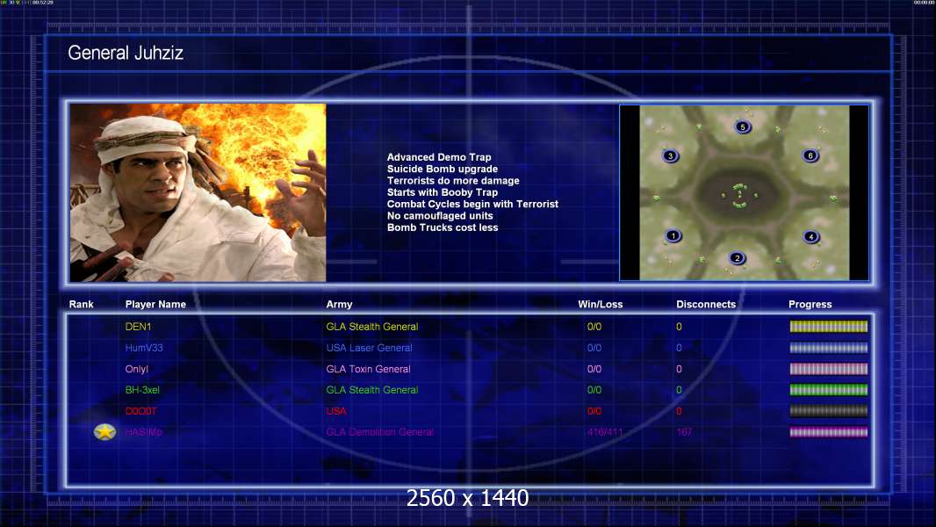Select start position 4 on minimap

coord(810,236)
